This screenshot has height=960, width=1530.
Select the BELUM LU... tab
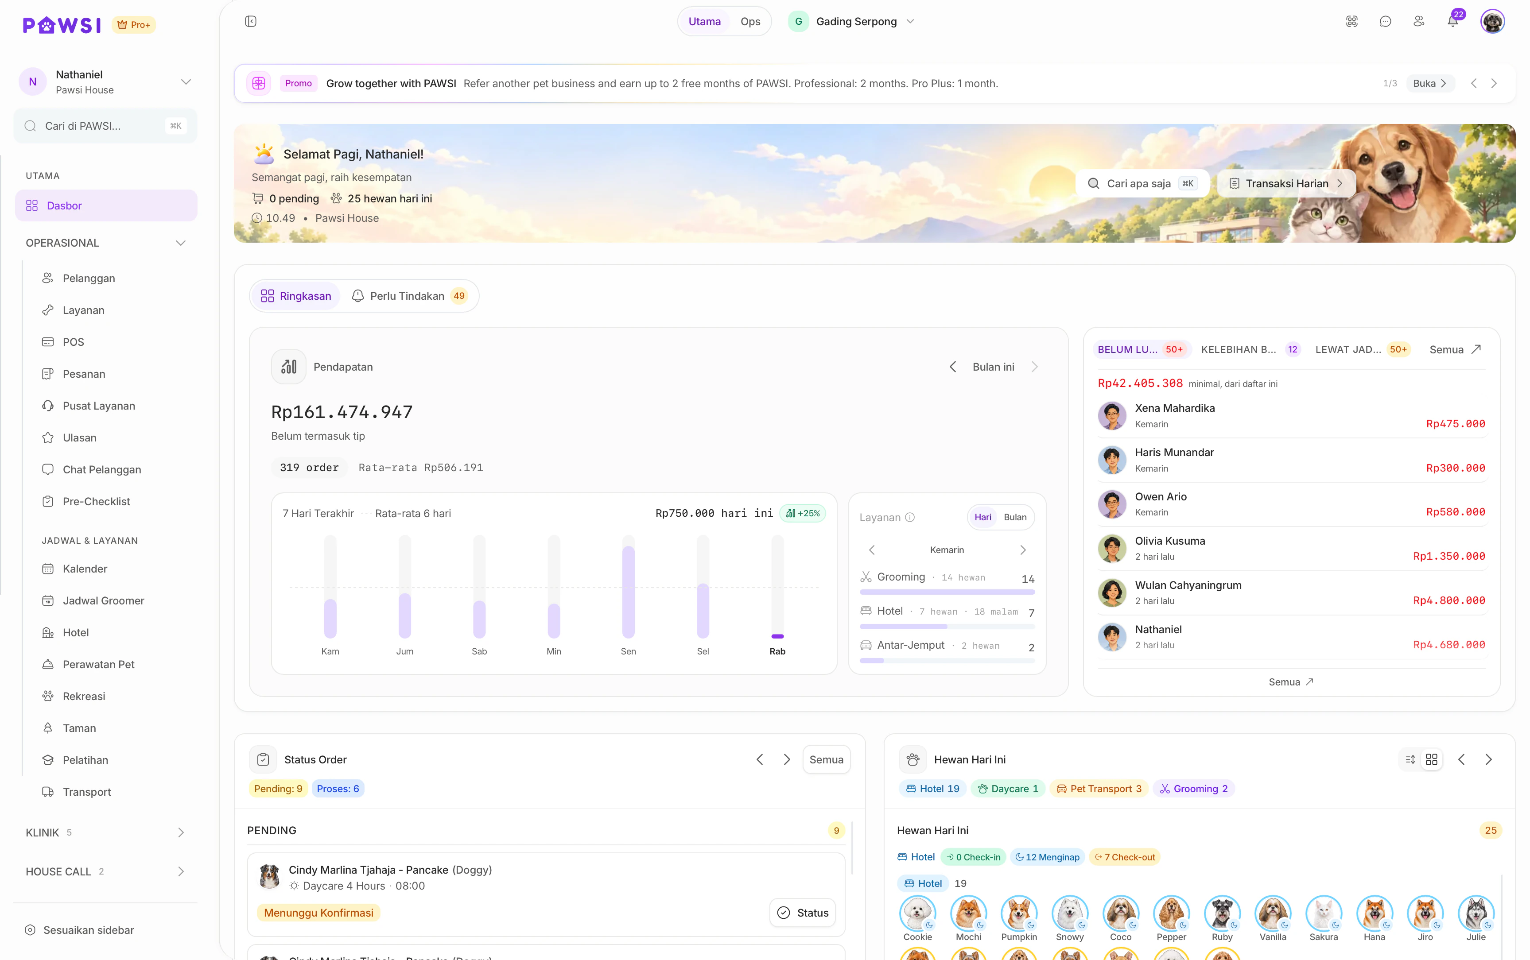(x=1142, y=349)
